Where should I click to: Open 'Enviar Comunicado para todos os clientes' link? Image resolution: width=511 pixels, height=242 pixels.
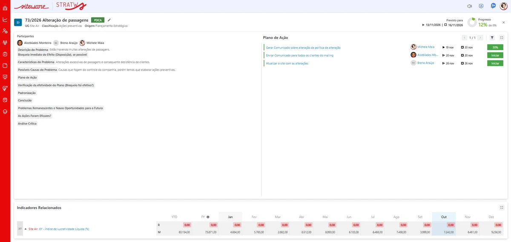300,55
